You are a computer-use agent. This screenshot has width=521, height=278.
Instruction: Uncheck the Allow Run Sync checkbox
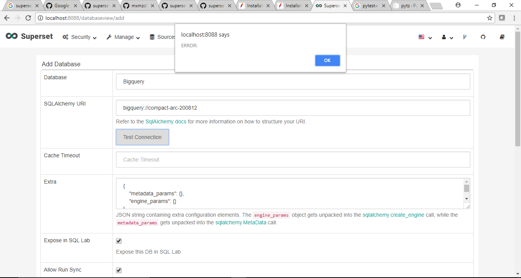[x=119, y=270]
